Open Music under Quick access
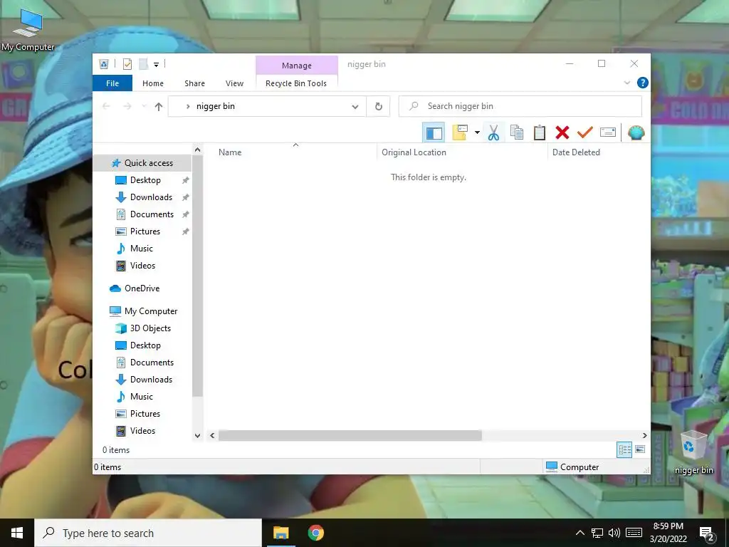The width and height of the screenshot is (729, 547). 142,249
